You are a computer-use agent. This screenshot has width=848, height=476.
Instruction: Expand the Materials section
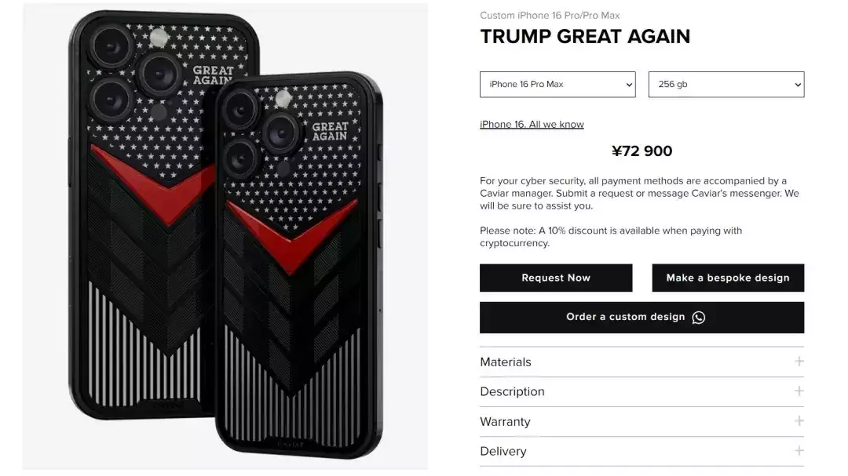(641, 362)
